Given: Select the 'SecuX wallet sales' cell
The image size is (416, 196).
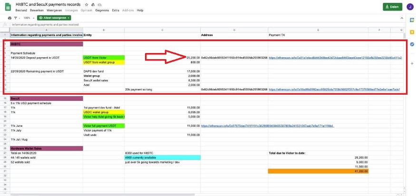Looking at the screenshot, I should (x=104, y=80).
